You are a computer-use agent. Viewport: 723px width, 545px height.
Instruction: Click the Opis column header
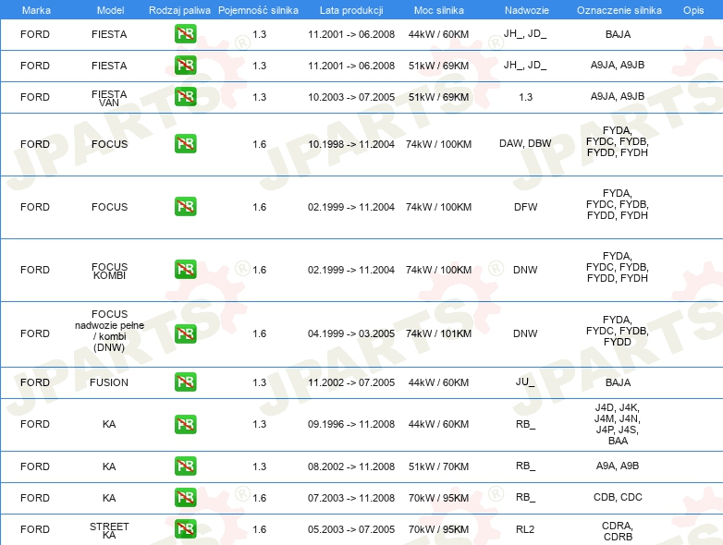[x=693, y=10]
